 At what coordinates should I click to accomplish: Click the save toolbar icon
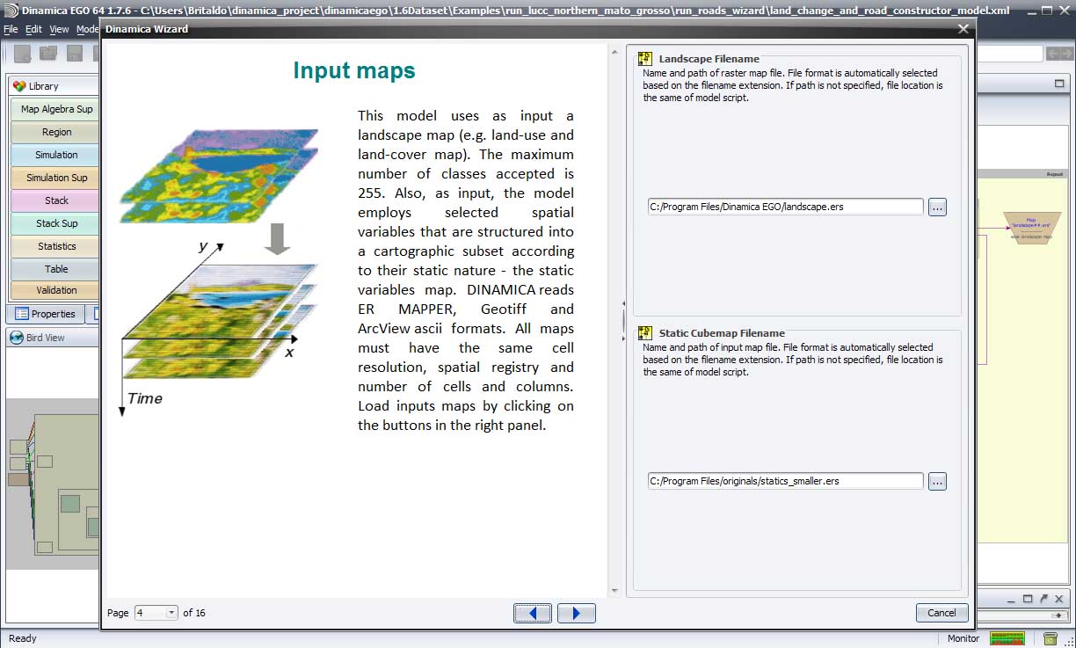coord(76,53)
